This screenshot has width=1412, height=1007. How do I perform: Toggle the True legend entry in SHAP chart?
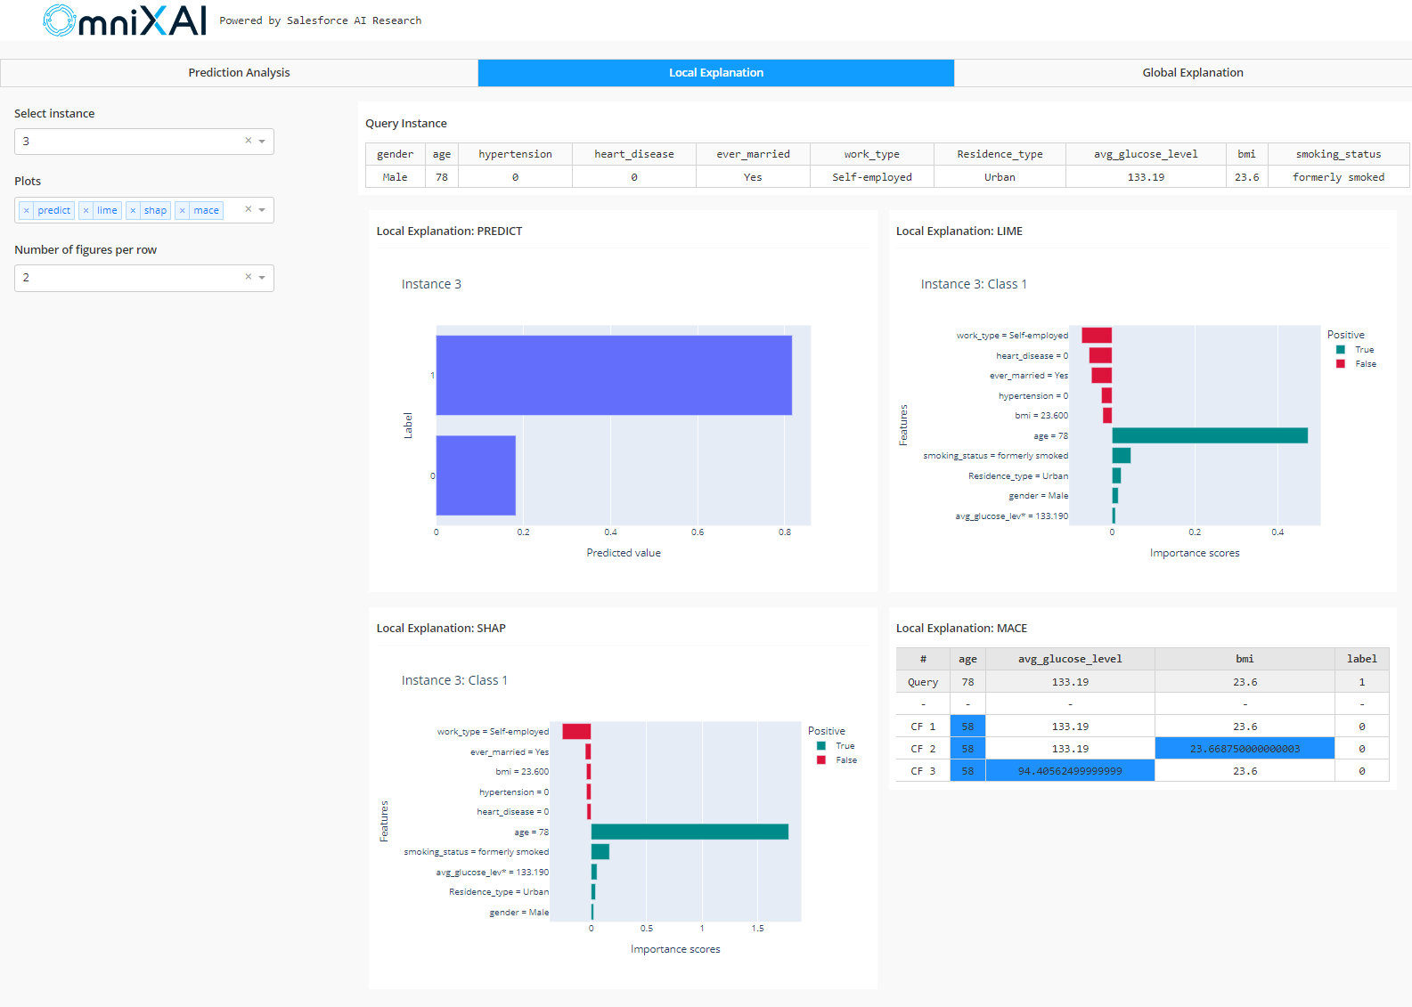[837, 746]
